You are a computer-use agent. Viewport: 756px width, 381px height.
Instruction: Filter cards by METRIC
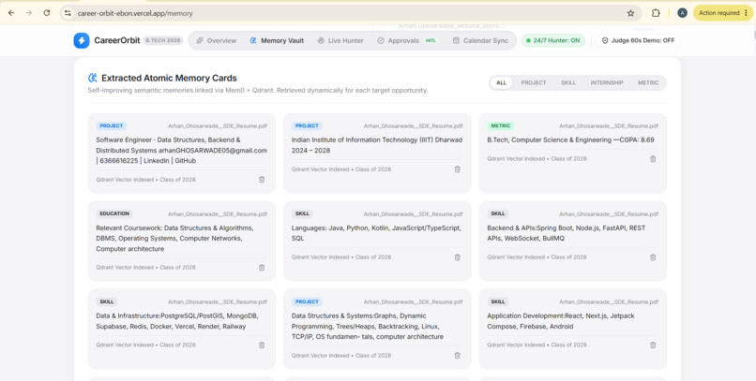(x=648, y=82)
